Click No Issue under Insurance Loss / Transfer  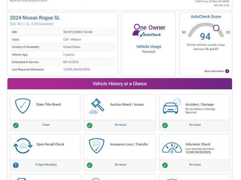pyautogui.click(x=120, y=164)
